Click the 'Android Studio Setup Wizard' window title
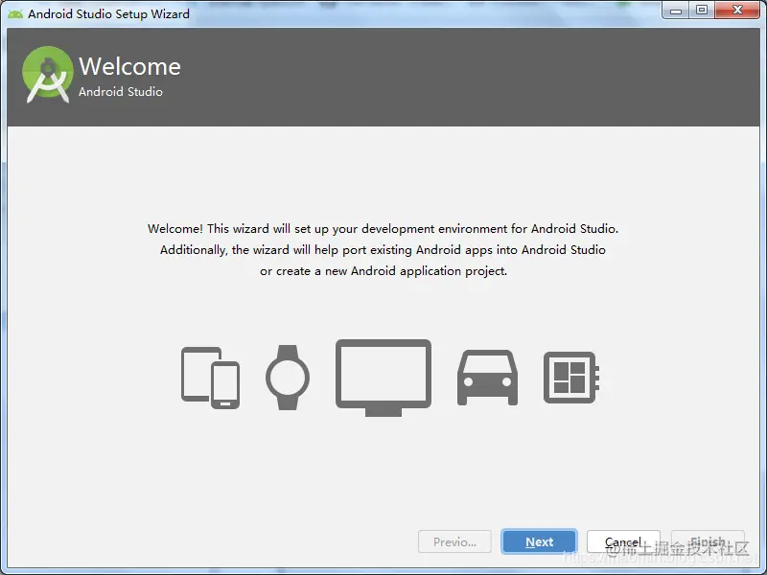The height and width of the screenshot is (575, 767). pos(108,13)
